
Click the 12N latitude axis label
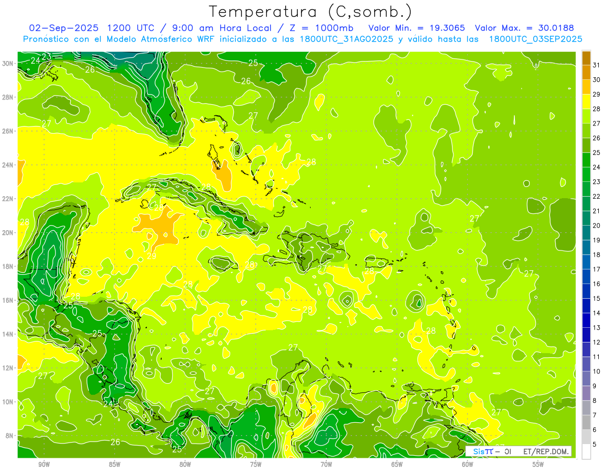tap(8, 368)
